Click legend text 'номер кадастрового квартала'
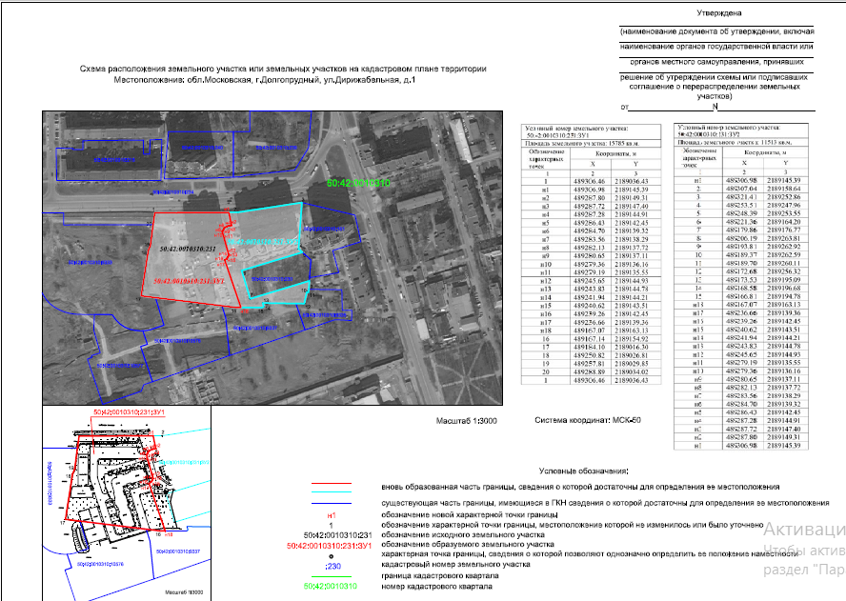This screenshot has width=846, height=601. point(436,586)
